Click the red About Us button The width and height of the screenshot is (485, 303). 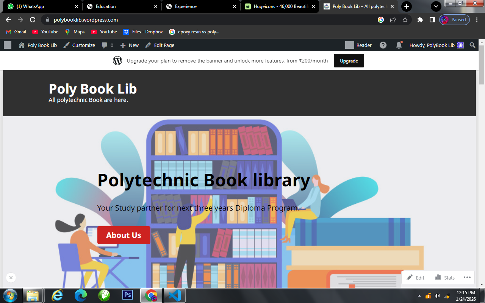124,235
